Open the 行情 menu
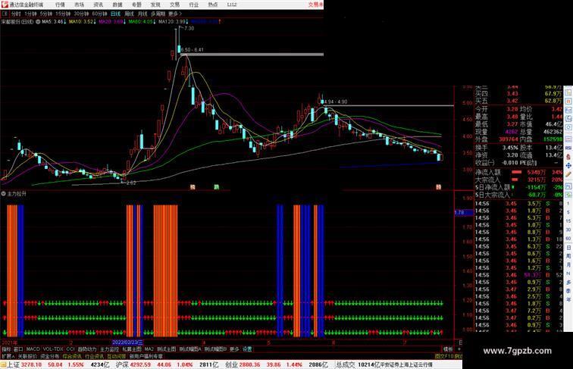Viewport: 573px width, 369px height. (60, 5)
